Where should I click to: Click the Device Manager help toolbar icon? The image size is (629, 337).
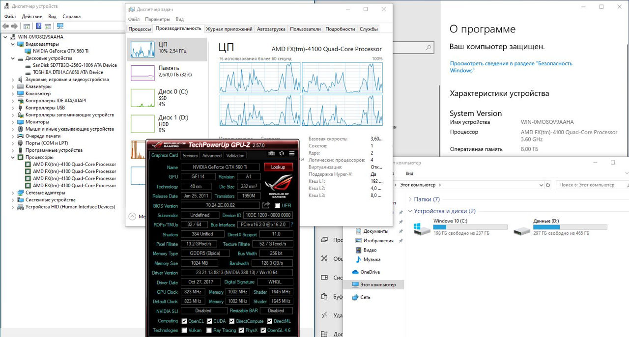pos(38,26)
